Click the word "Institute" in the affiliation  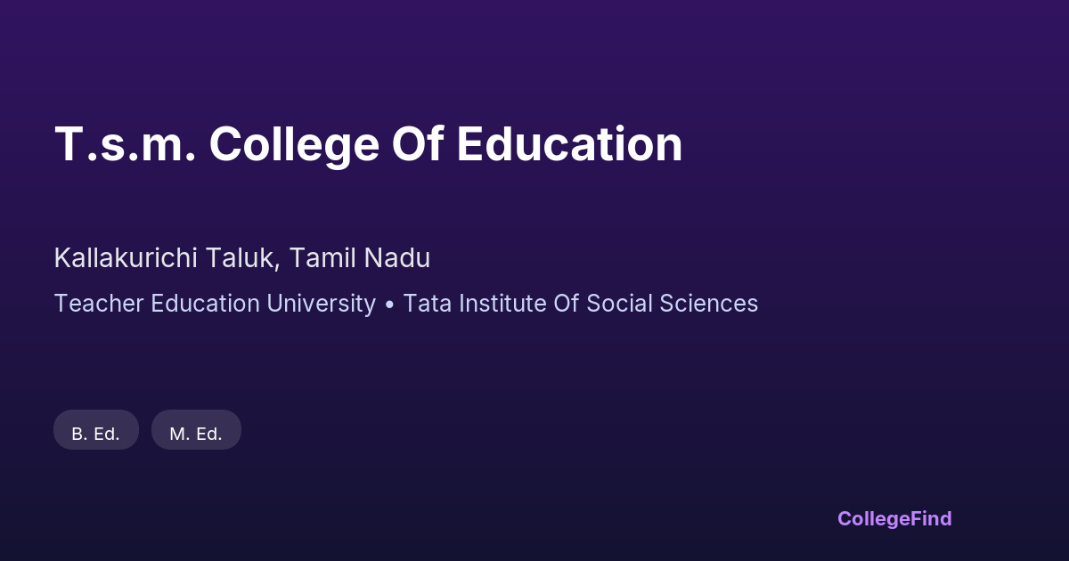pos(502,304)
